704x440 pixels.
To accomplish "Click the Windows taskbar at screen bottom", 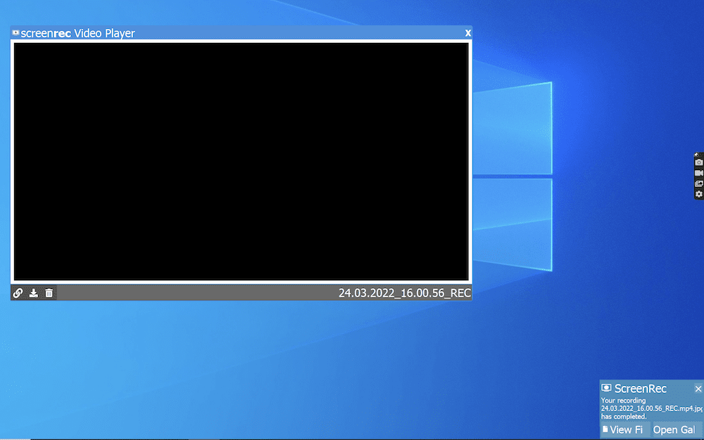I will (282, 438).
